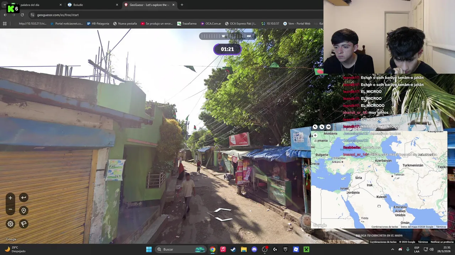Click the address bar URL

click(58, 15)
